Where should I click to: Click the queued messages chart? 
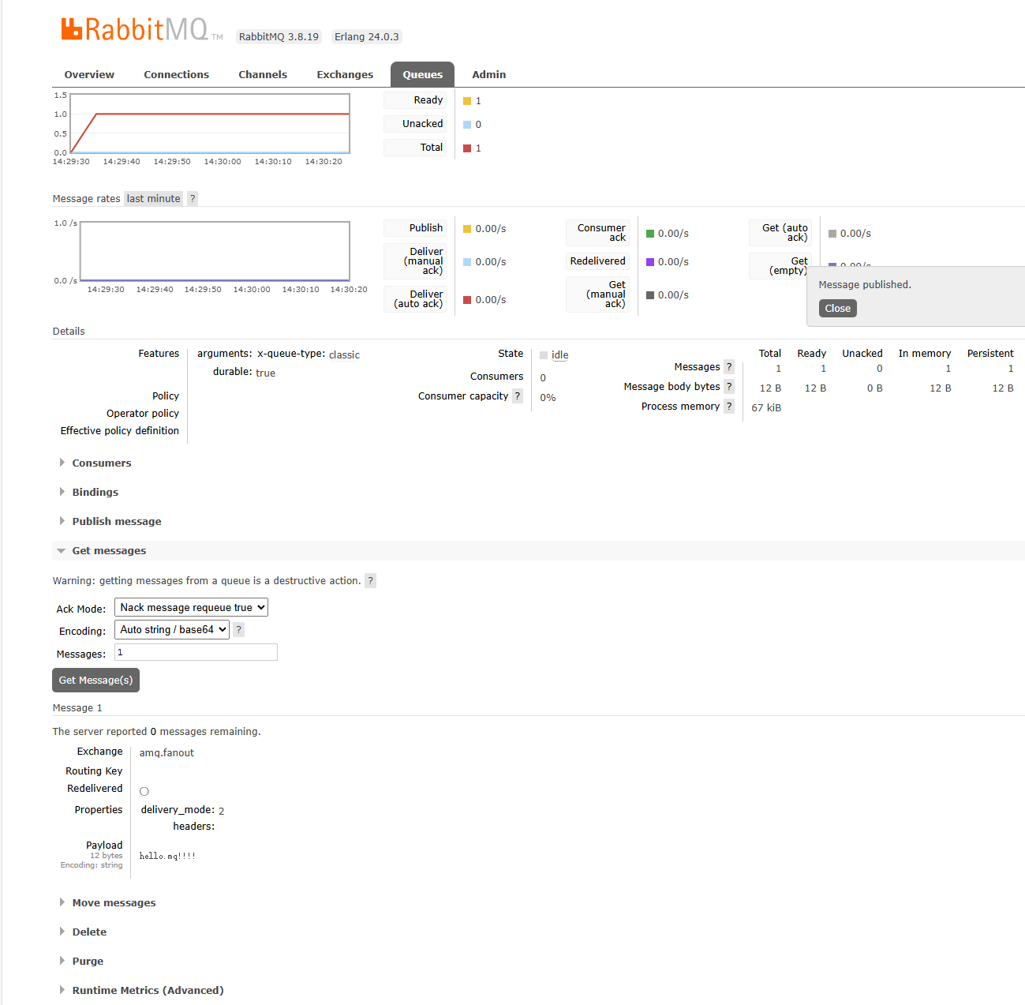(210, 124)
